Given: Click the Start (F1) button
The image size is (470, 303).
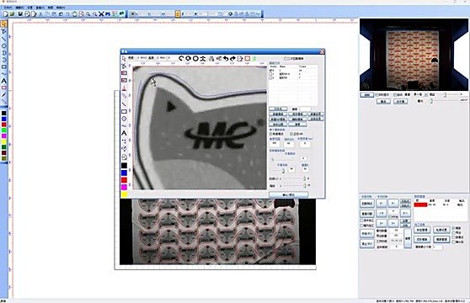Looking at the screenshot, I should click(x=367, y=233).
